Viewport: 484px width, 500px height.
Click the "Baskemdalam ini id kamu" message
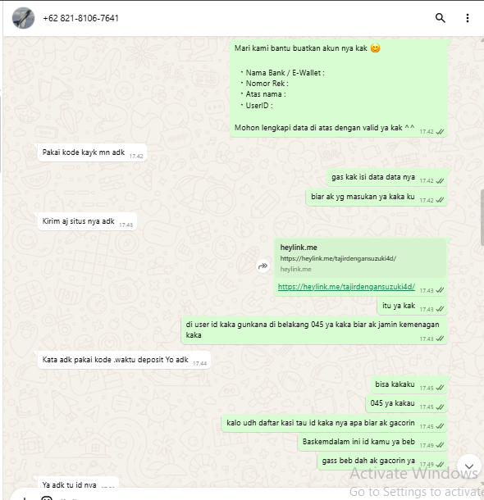point(372,442)
